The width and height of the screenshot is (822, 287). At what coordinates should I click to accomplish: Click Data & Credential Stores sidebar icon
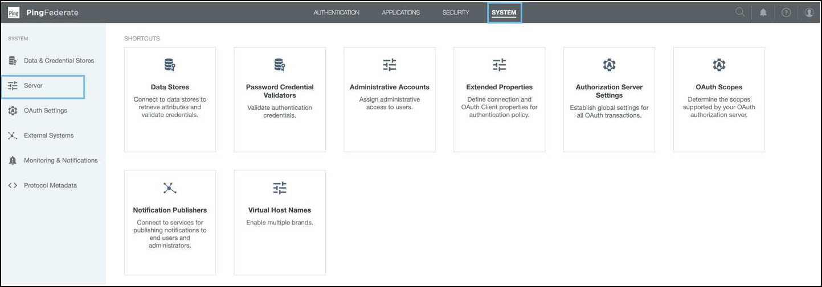(13, 61)
